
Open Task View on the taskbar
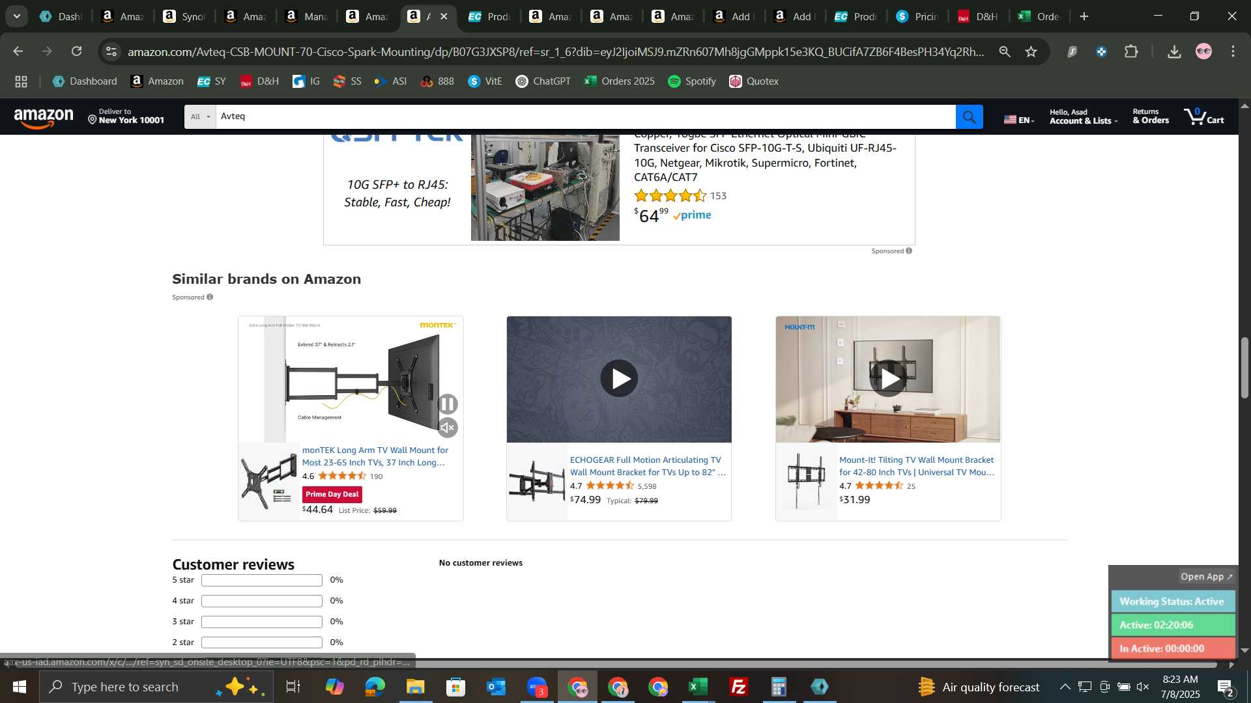pos(293,687)
